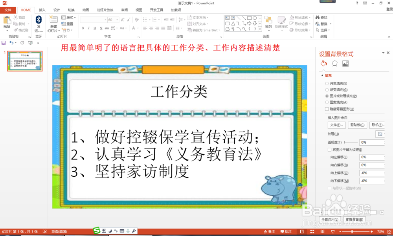Click the Replace (替换) icon
The width and height of the screenshot is (393, 236).
coord(361,24)
